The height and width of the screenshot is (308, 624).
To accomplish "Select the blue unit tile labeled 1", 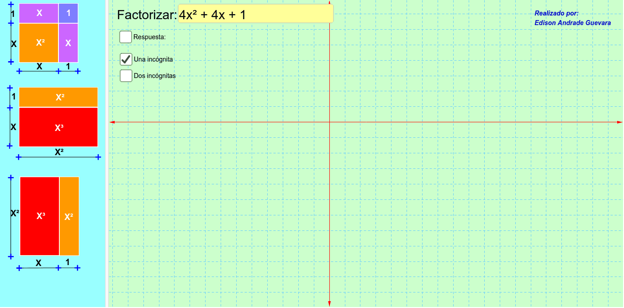I will click(69, 13).
